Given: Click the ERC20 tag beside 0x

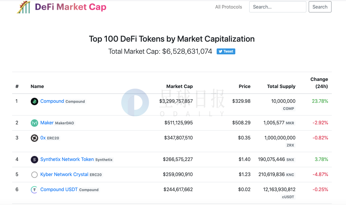Looking at the screenshot, I should coord(53,138).
